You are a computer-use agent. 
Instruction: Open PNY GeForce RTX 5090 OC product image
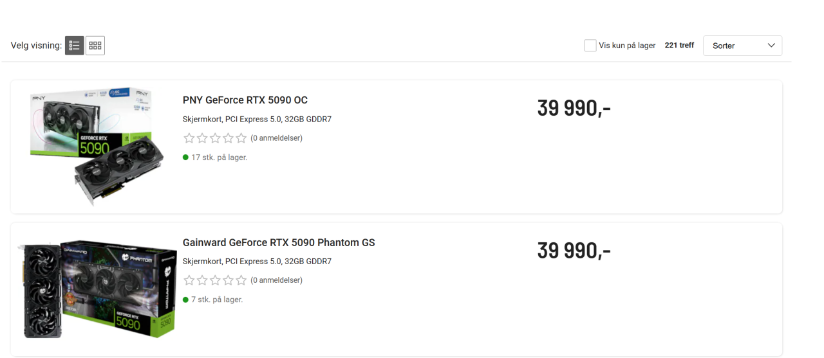point(91,147)
